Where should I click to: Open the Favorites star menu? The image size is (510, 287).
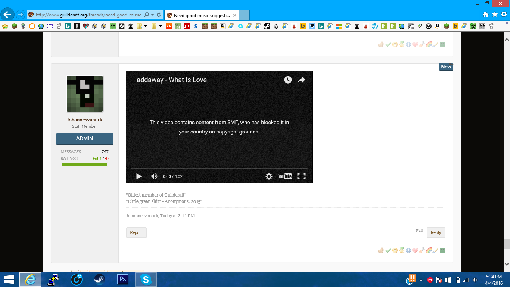point(495,15)
